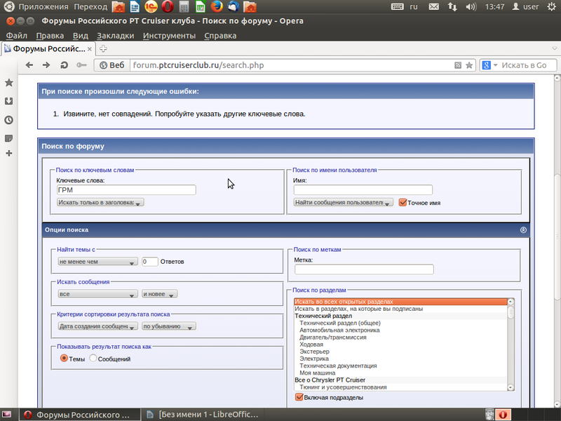Click the Веб site info badge
561x421 pixels.
(x=111, y=65)
